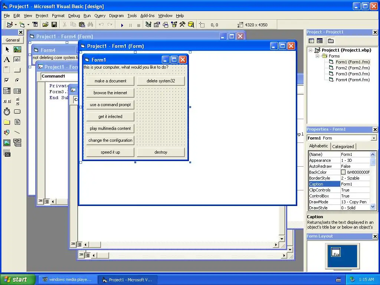Image resolution: width=380 pixels, height=285 pixels.
Task: Click the 'speed it up' button
Action: point(110,152)
